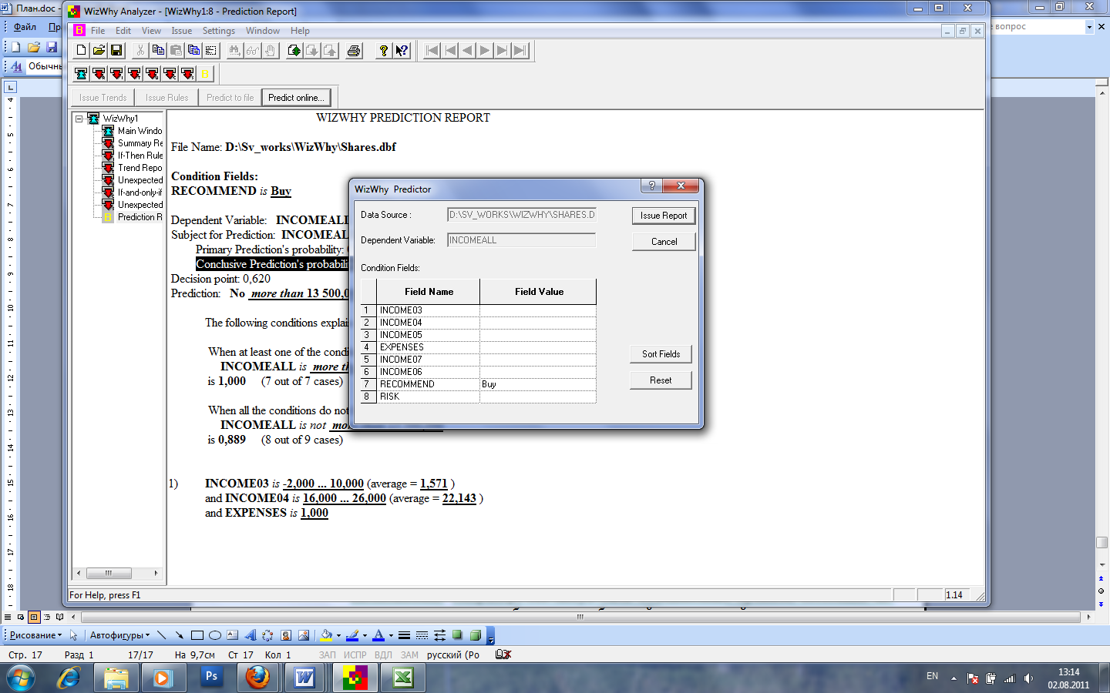Click Internet Explorer icon in the taskbar

[x=69, y=678]
